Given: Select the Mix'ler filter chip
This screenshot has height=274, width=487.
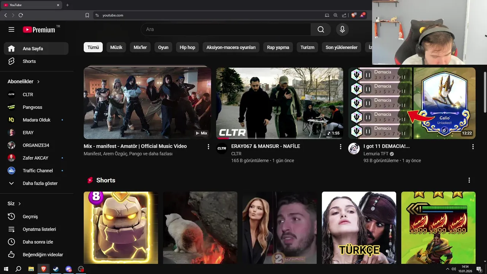Looking at the screenshot, I should pyautogui.click(x=140, y=47).
